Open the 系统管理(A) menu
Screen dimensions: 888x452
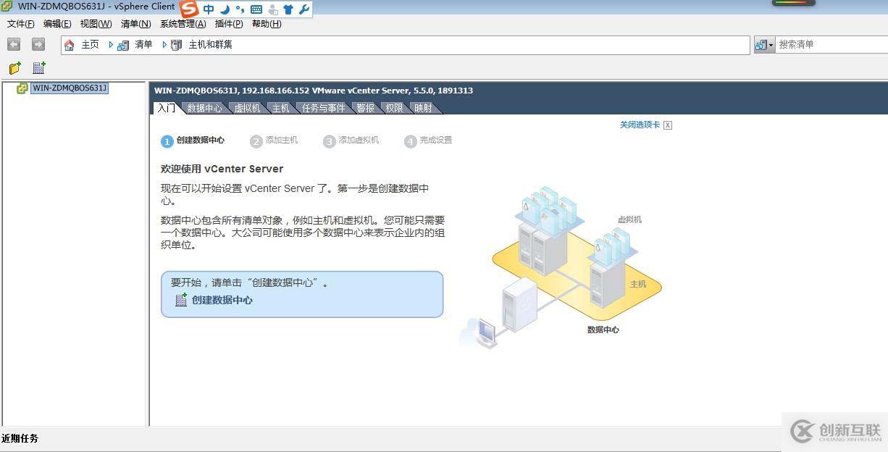click(183, 24)
